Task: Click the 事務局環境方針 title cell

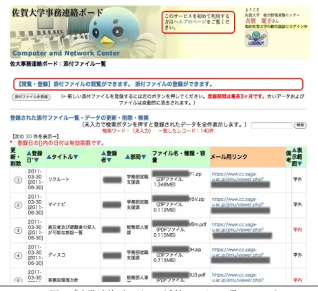Action: click(63, 280)
